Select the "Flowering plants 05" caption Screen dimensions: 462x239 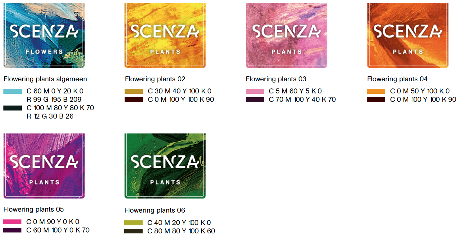click(34, 210)
